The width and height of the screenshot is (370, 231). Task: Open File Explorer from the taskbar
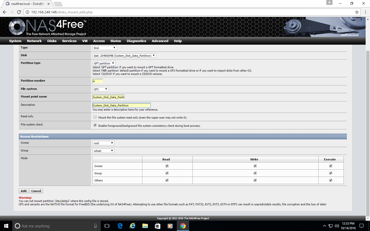click(x=145, y=226)
